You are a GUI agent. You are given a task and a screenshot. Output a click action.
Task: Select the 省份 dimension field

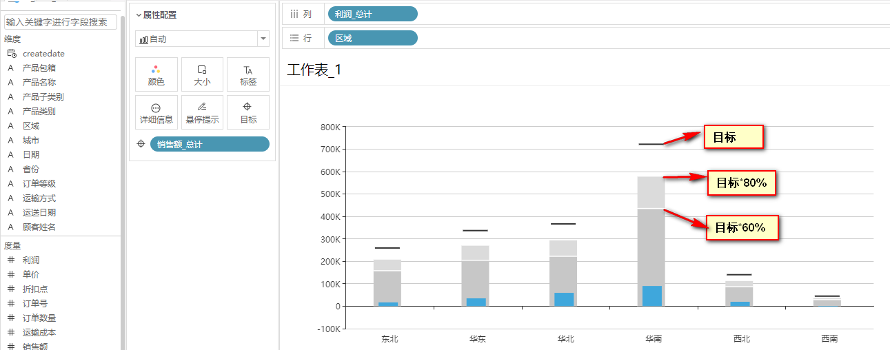click(31, 169)
